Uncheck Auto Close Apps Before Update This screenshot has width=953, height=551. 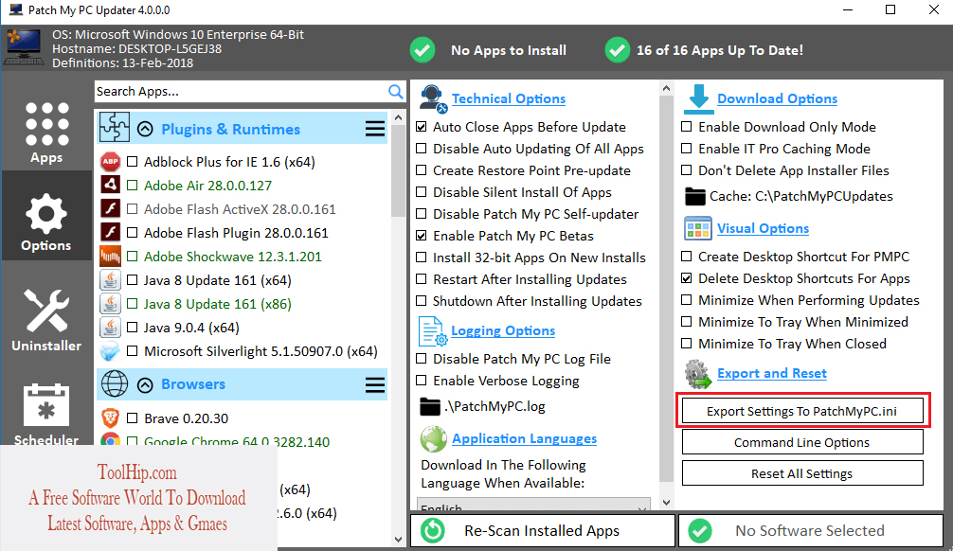click(x=421, y=127)
